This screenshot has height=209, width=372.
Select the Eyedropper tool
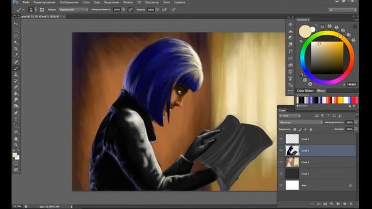pos(16,55)
